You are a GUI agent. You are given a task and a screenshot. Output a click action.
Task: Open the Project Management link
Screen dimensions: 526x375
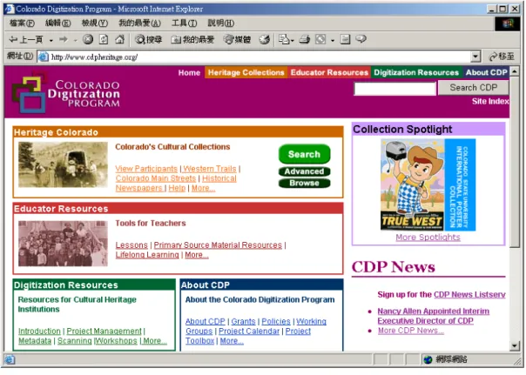pos(104,331)
